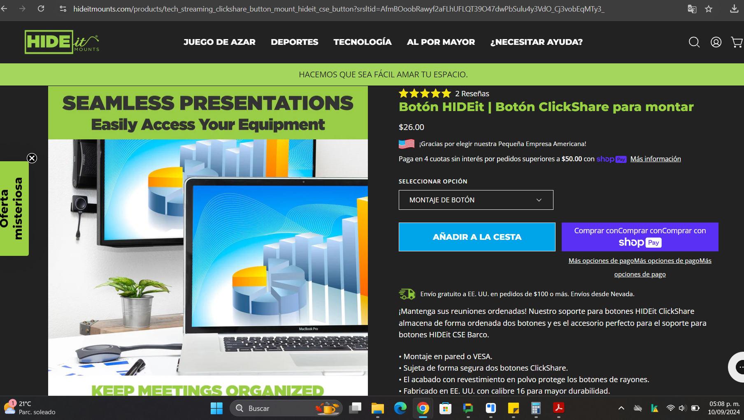Click the site information icon in address bar
This screenshot has width=744, height=420.
(x=63, y=9)
